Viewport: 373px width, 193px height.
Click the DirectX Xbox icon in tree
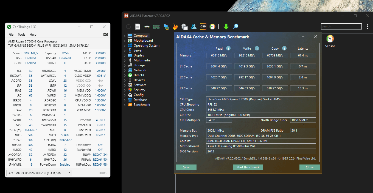[130, 75]
